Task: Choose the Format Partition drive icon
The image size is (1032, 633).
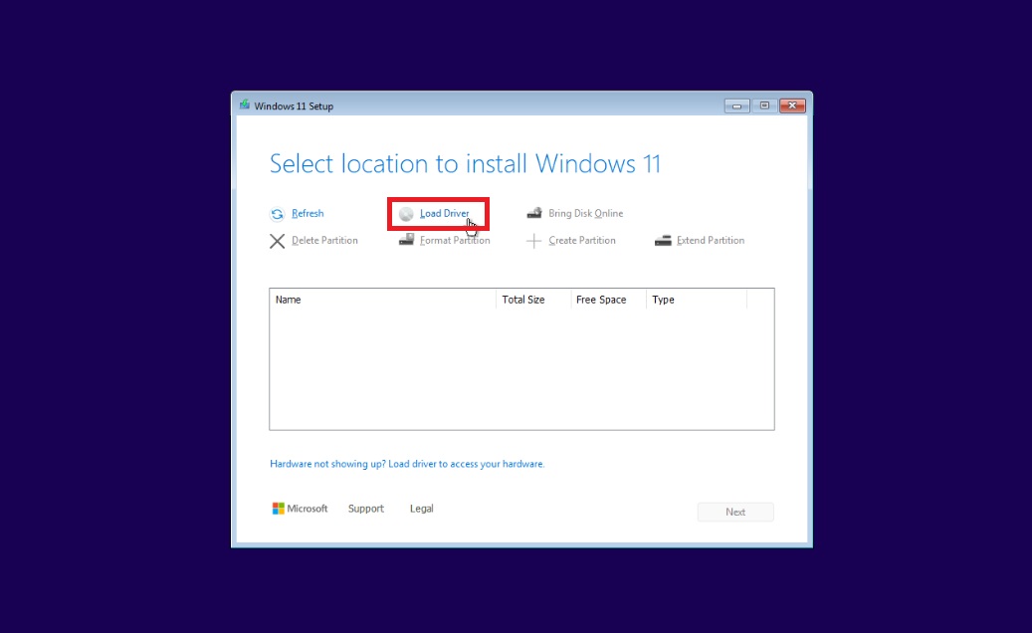Action: 406,241
